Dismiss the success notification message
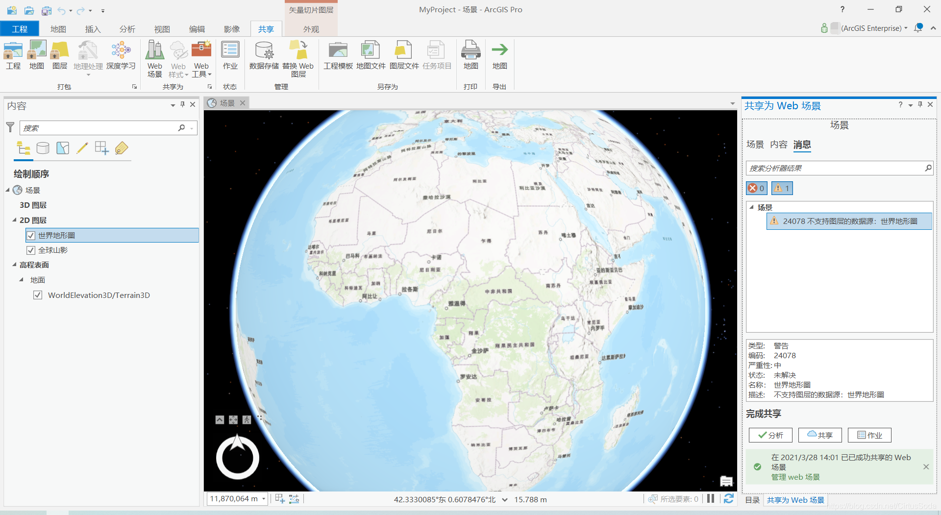This screenshot has height=515, width=941. (x=926, y=467)
